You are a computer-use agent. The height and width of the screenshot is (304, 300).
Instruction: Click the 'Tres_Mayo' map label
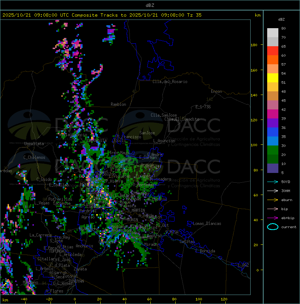[x=119, y=153]
